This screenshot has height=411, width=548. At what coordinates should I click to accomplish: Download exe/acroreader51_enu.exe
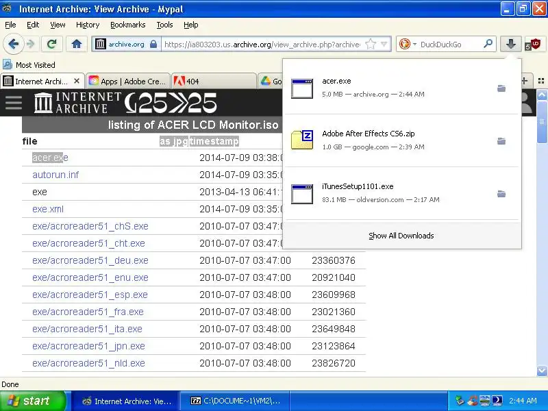[90, 277]
